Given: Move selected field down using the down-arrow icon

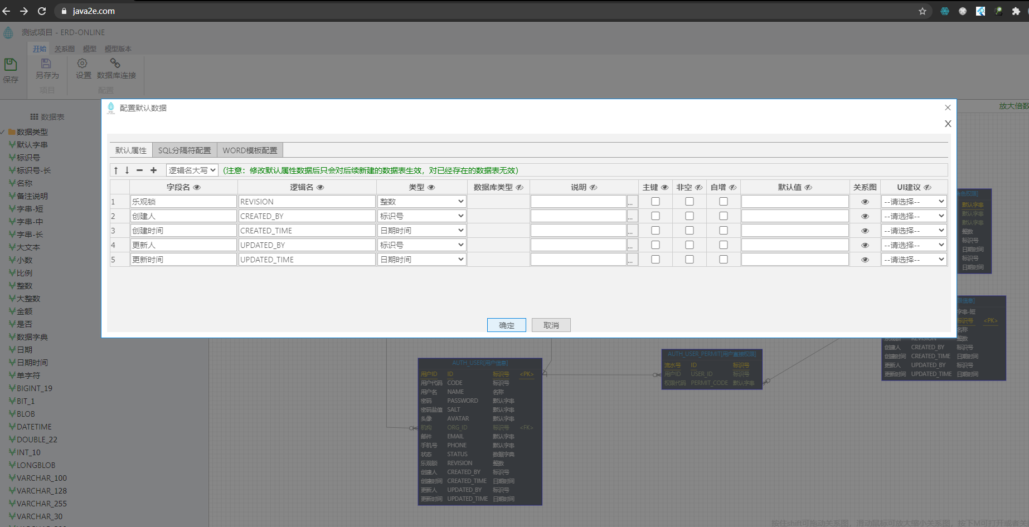Looking at the screenshot, I should tap(127, 170).
